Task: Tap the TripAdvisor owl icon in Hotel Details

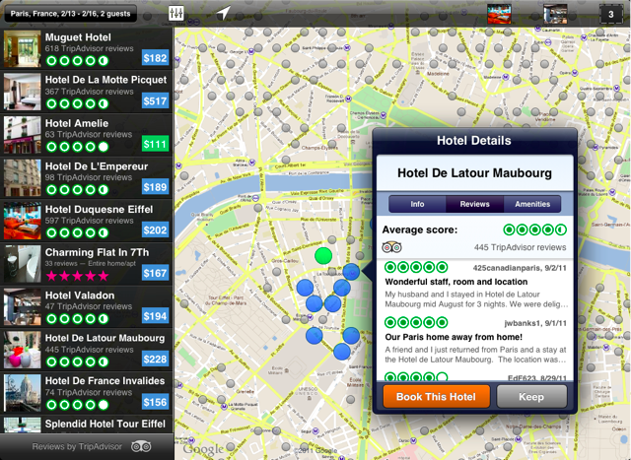Action: (392, 247)
